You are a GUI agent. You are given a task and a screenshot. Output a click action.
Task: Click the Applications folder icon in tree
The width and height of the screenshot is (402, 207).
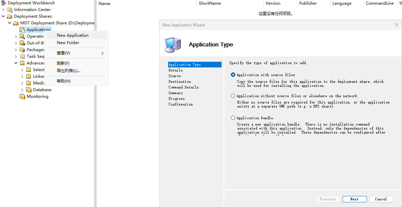pyautogui.click(x=22, y=30)
